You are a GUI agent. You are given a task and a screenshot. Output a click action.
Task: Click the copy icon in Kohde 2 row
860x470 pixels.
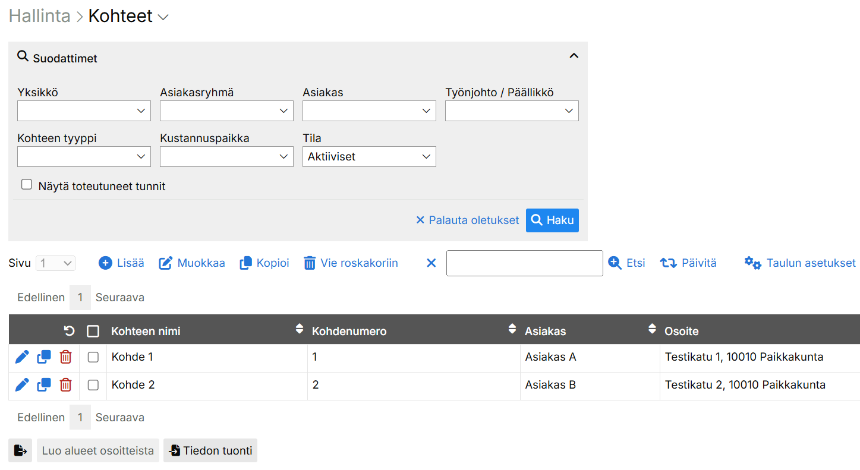44,385
